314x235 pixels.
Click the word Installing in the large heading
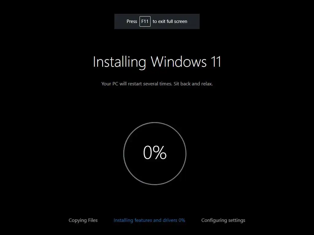pyautogui.click(x=120, y=62)
